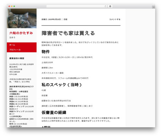Click the post title 障害者でも家は買える

tap(68, 33)
